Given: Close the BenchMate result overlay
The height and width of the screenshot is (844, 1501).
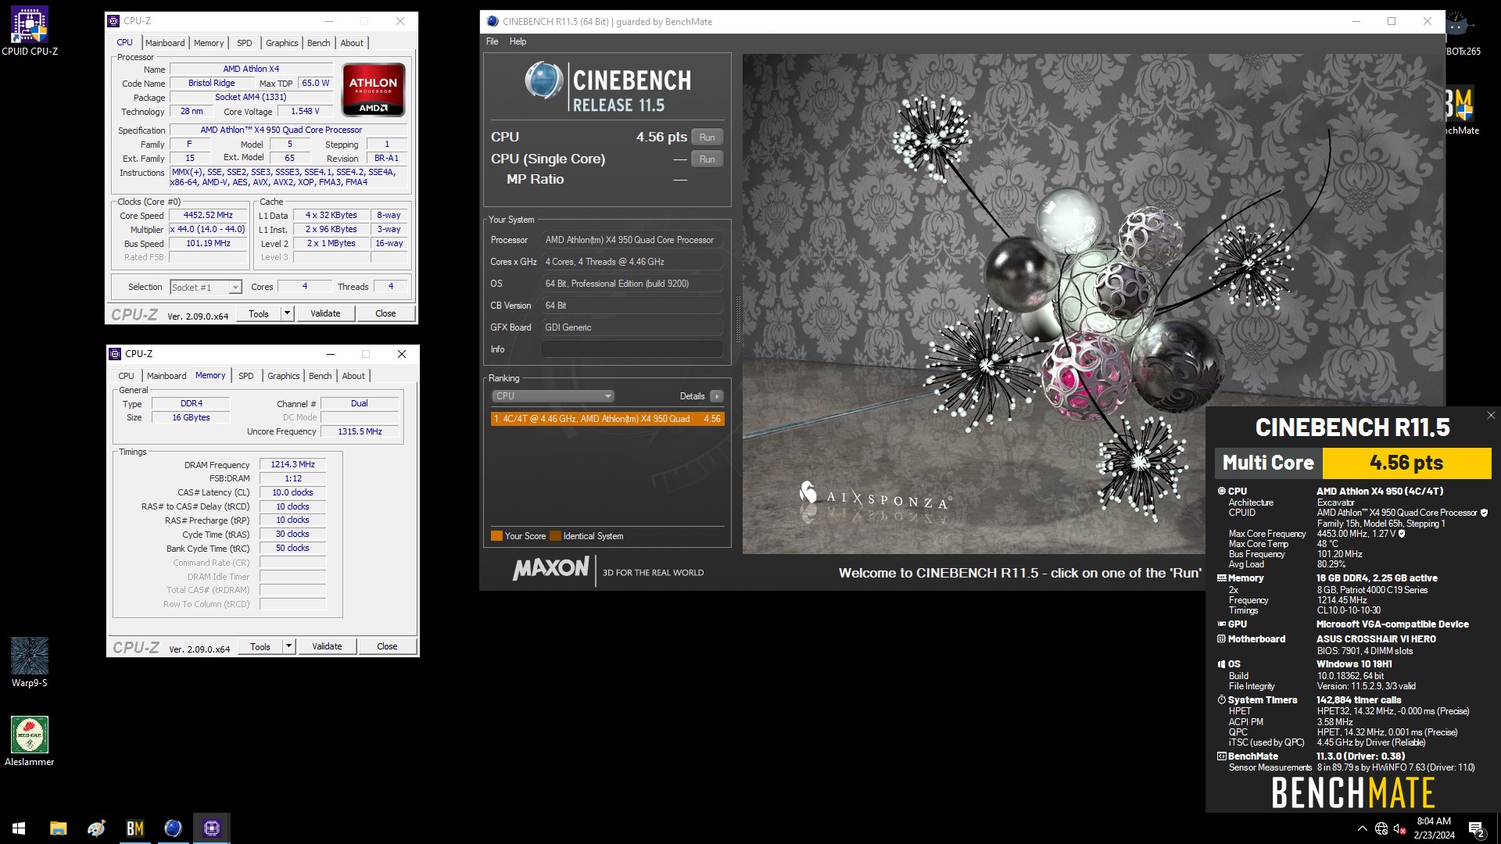Looking at the screenshot, I should coord(1490,416).
